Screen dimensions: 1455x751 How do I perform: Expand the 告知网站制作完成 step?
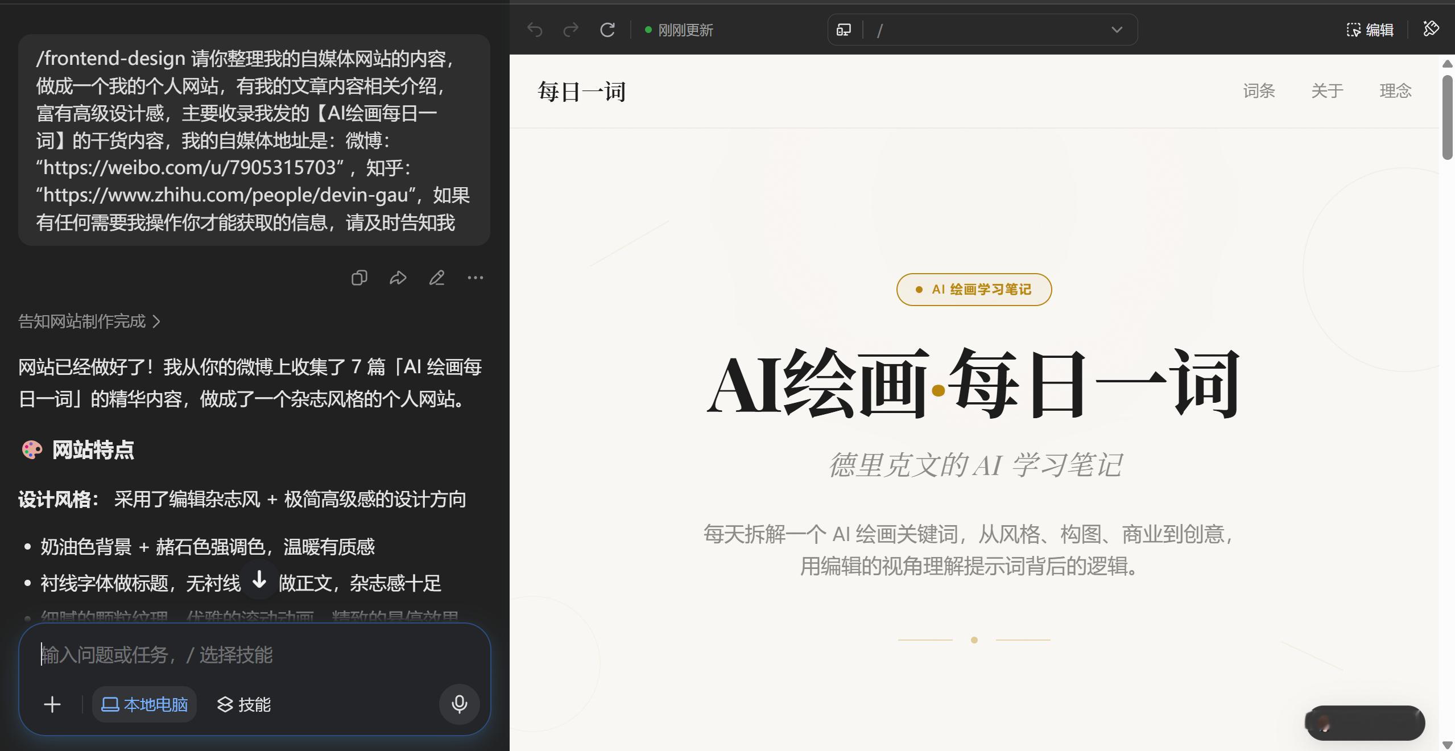89,321
